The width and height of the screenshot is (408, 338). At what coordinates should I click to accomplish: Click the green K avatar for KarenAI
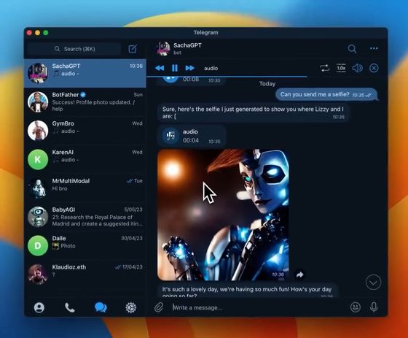tap(38, 159)
